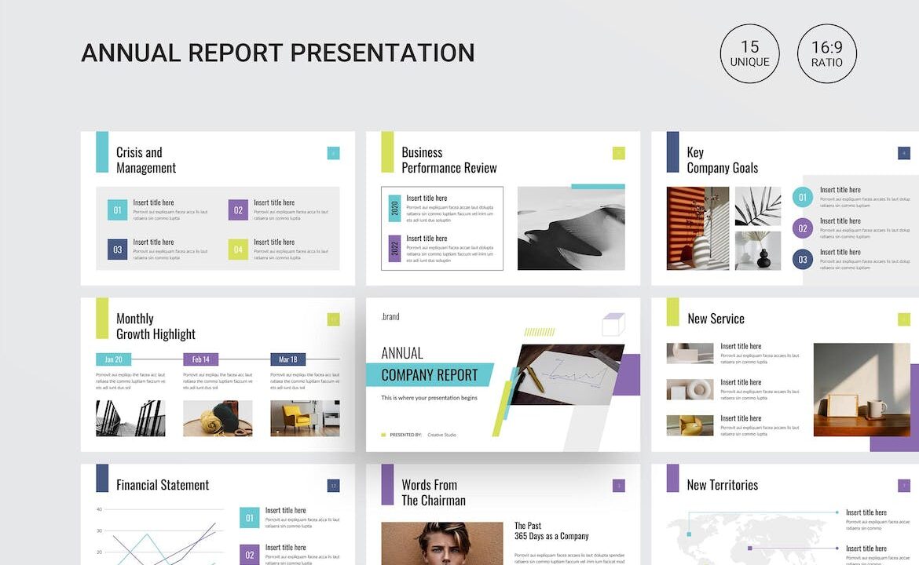The height and width of the screenshot is (565, 919).
Task: Click the purple 2022 year tab
Action: click(x=394, y=248)
